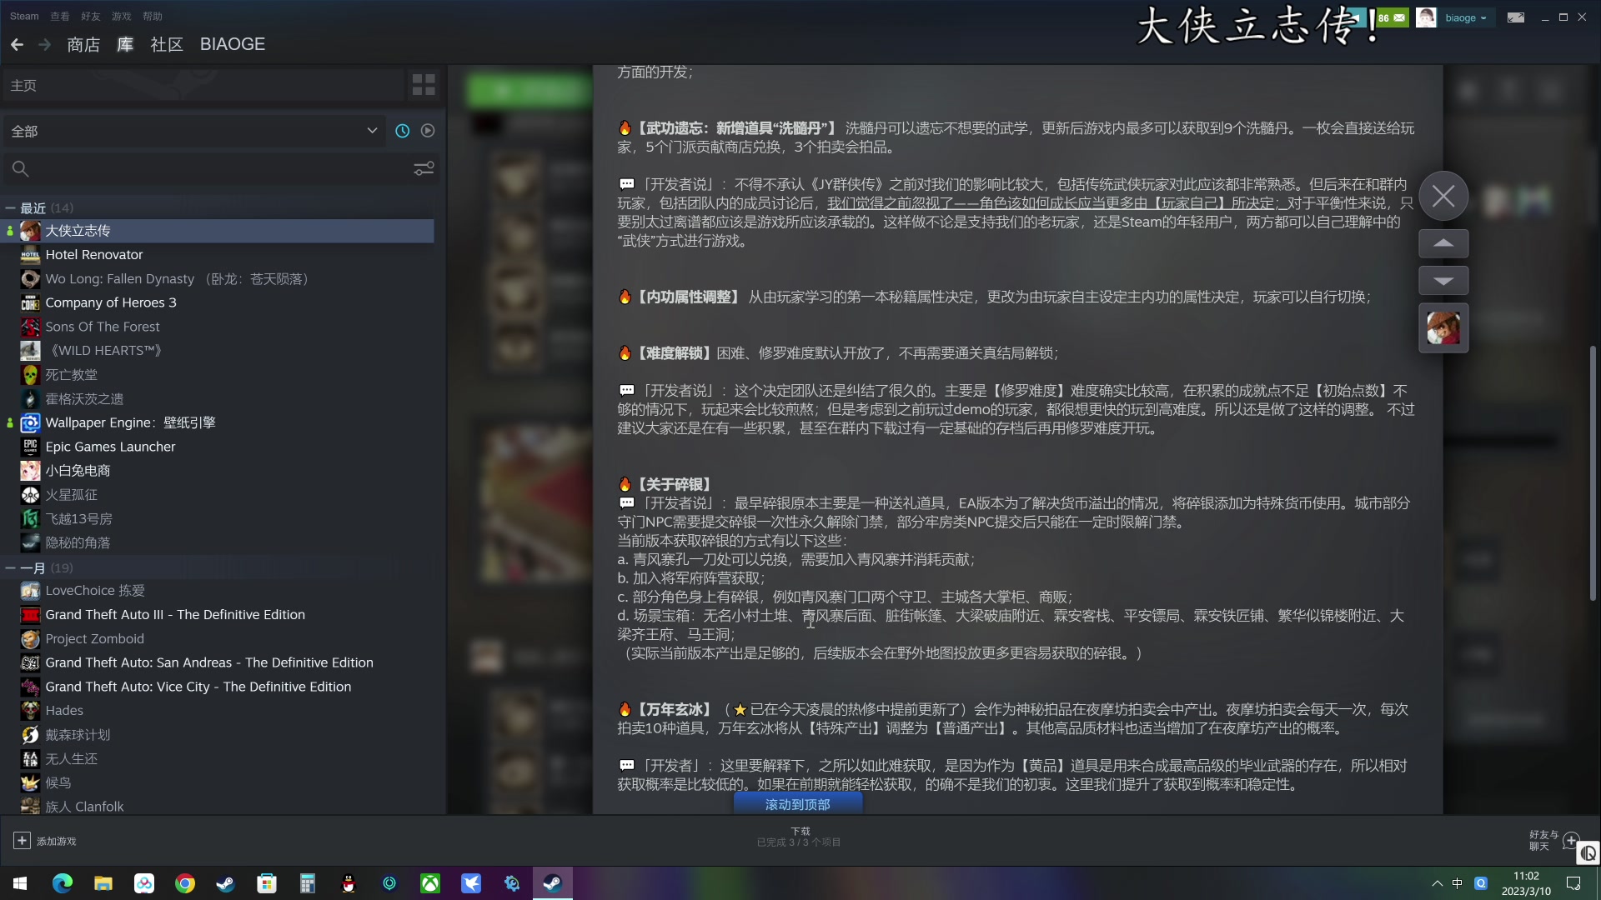
Task: Switch to Big Picture mode icon
Action: pos(1516,17)
